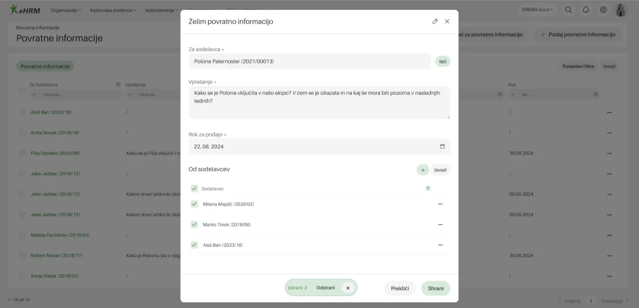Click the plus icon to add sodelavec
The image size is (639, 308).
tap(423, 170)
